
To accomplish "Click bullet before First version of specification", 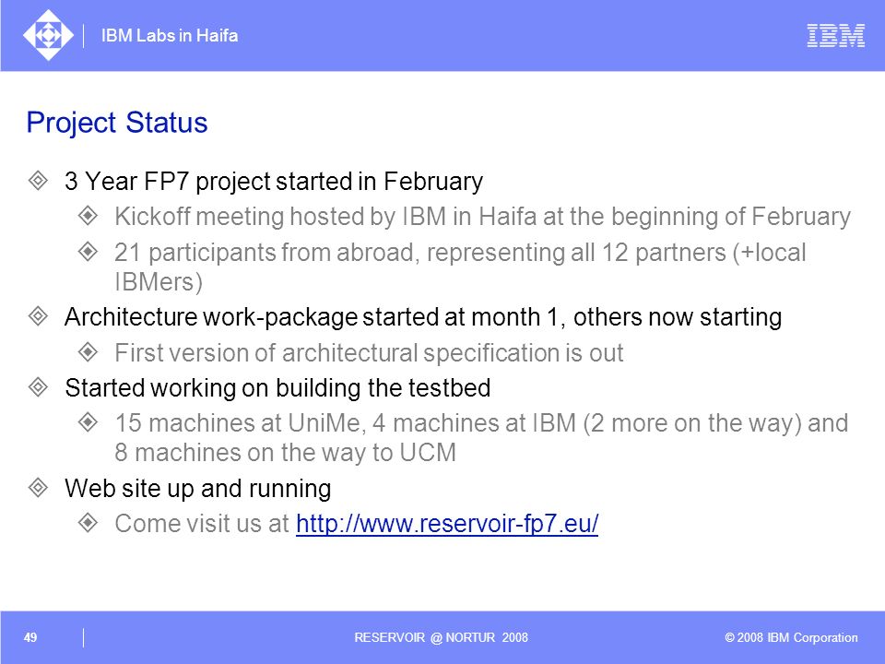I will 88,352.
